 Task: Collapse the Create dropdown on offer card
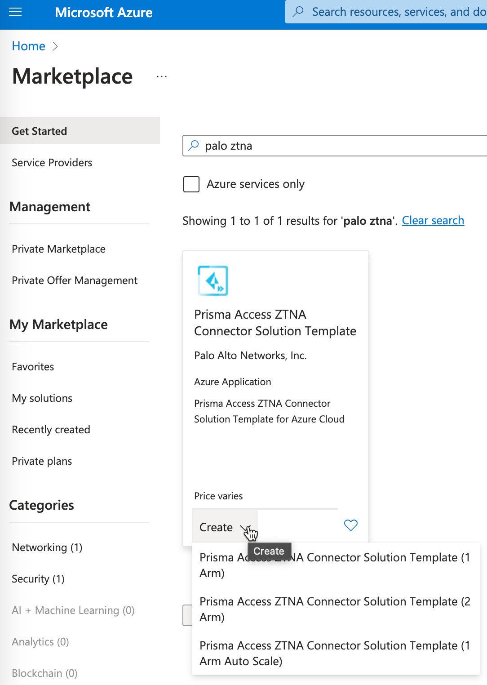[225, 527]
